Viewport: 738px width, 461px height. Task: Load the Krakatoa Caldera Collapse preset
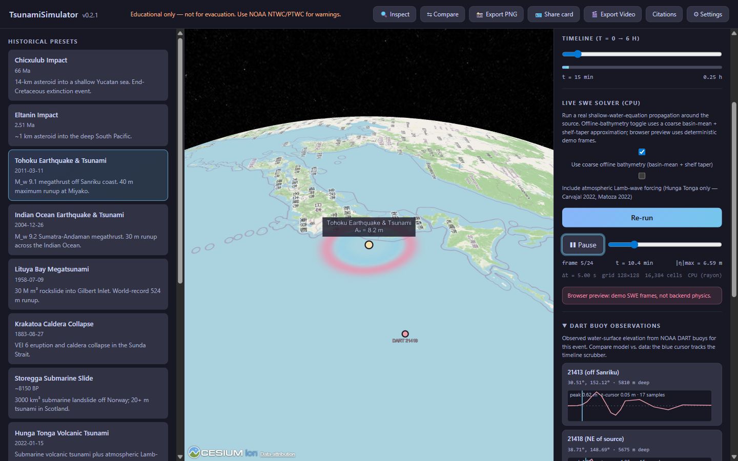(88, 339)
